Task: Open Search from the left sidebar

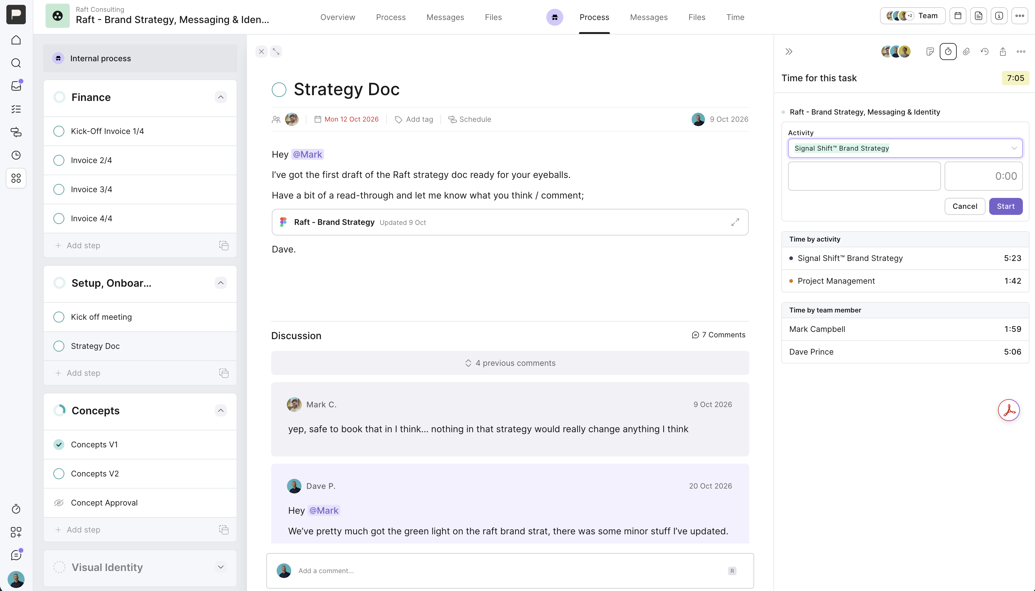Action: click(16, 63)
